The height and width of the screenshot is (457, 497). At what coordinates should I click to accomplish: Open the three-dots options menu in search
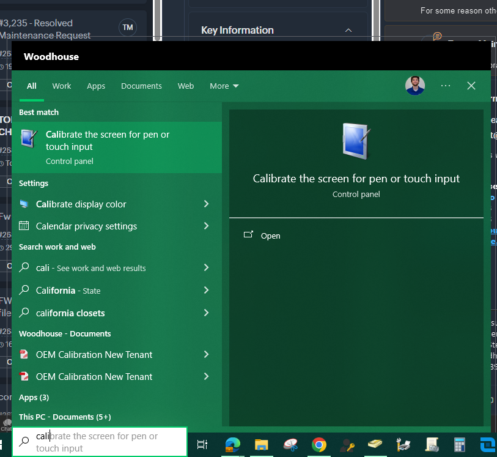coord(446,86)
